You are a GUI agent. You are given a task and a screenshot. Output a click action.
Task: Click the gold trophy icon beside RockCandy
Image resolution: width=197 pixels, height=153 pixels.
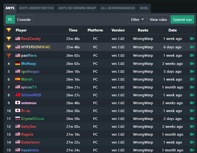(9, 39)
